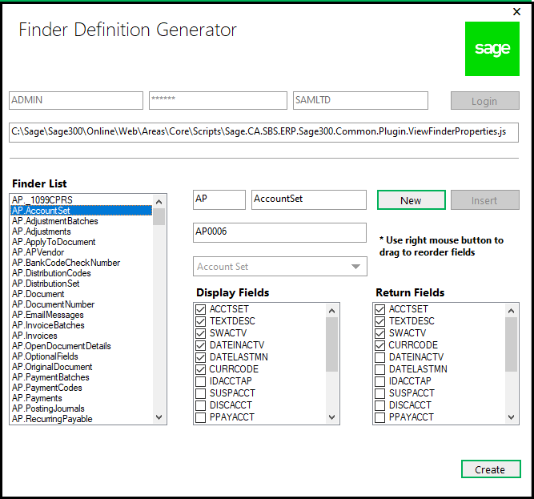Viewport: 534px width, 499px height.
Task: Click Return Fields scroll down arrow
Action: 511,417
